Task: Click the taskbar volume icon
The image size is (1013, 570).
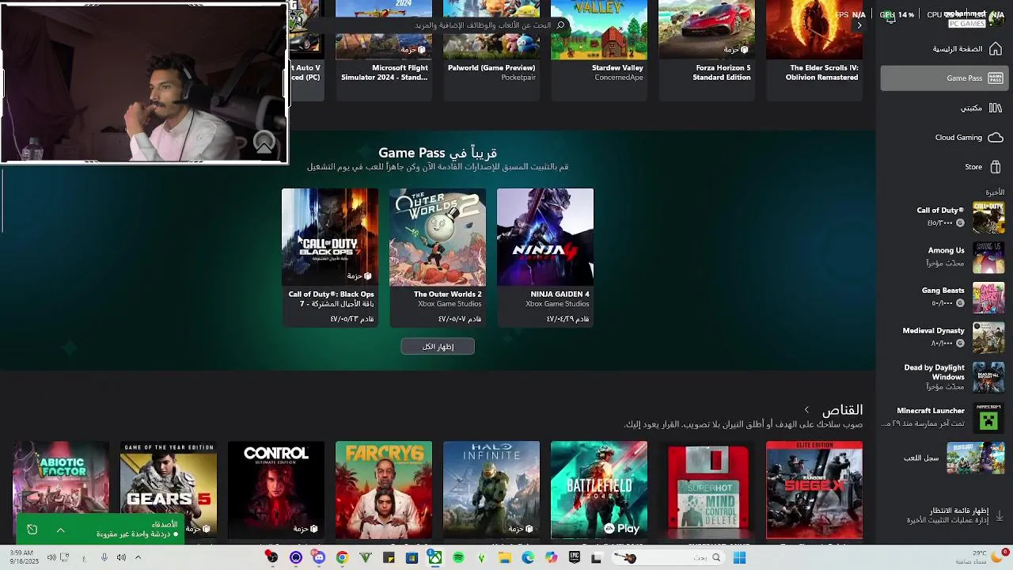Action: [121, 557]
